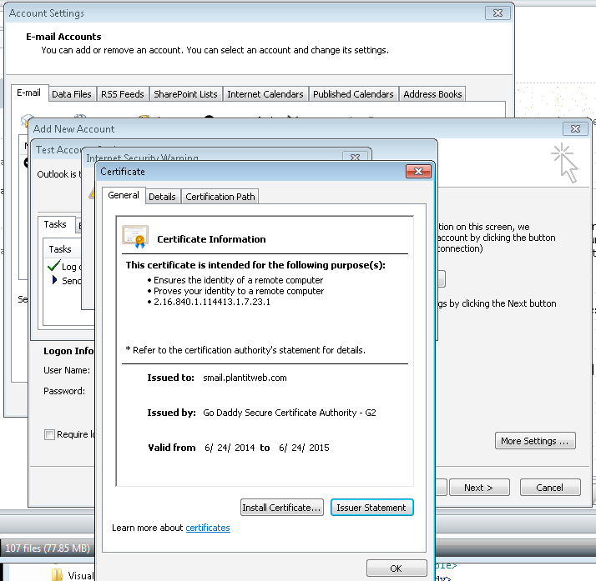Close the Account Settings window
The width and height of the screenshot is (596, 581).
click(x=498, y=13)
